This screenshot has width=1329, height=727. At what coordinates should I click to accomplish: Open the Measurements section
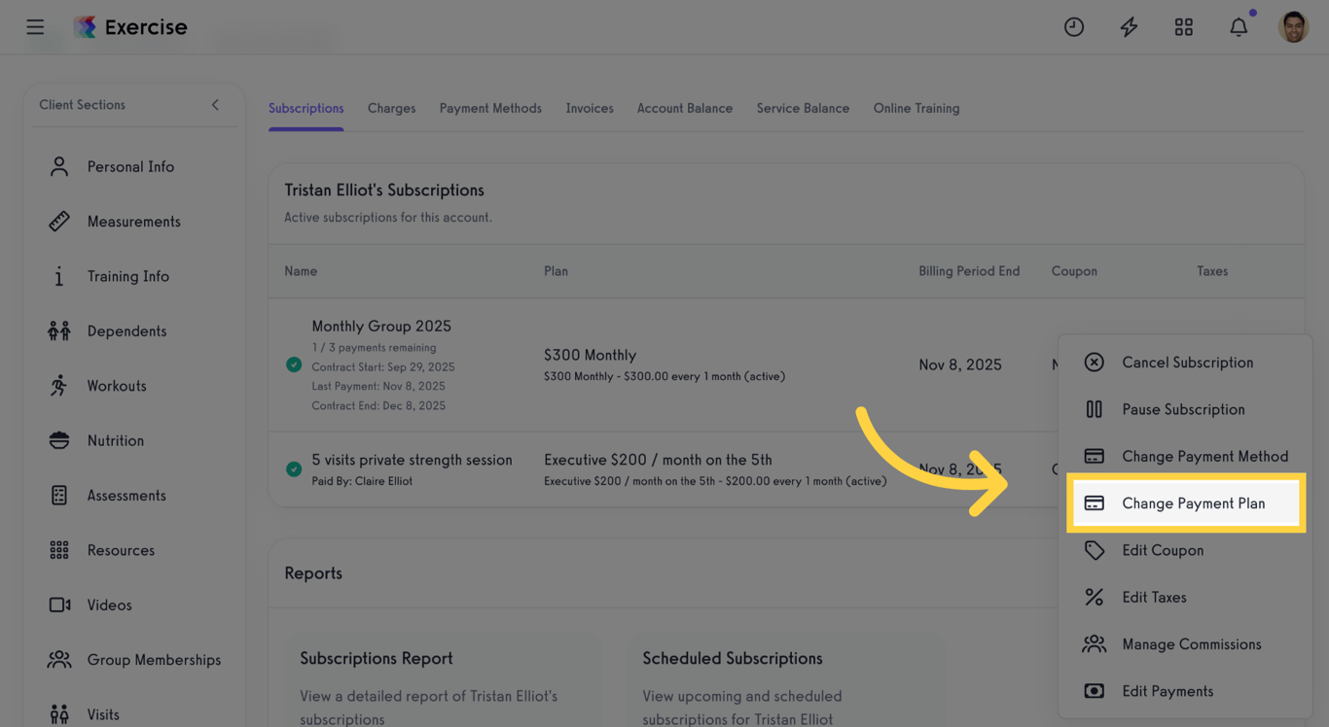[134, 221]
